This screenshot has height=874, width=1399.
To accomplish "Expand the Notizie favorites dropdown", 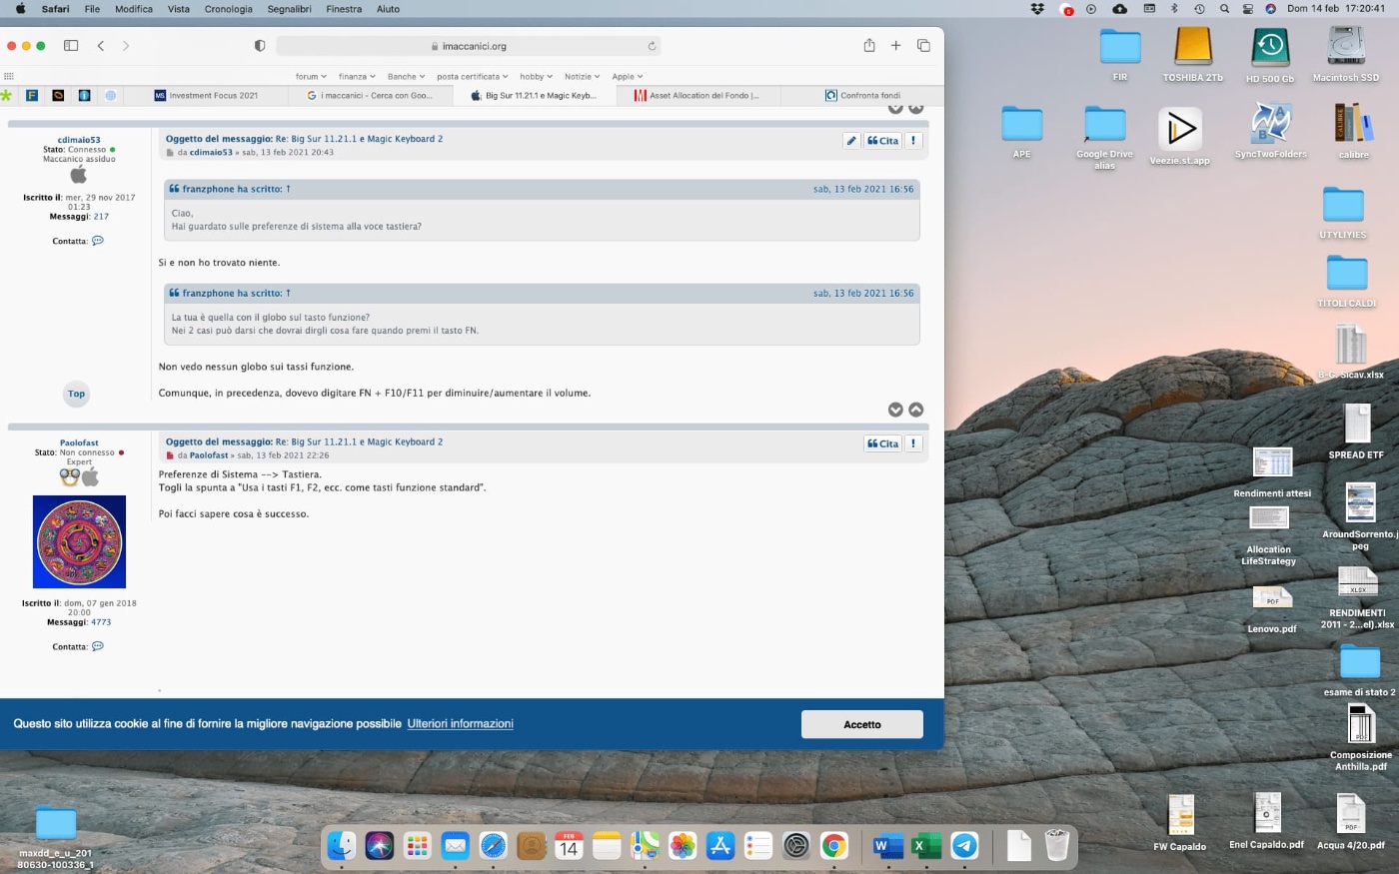I will [x=582, y=77].
